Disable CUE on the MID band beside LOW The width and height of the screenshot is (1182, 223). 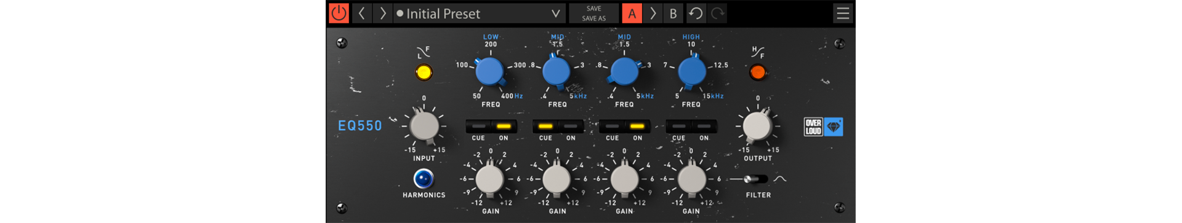point(545,126)
